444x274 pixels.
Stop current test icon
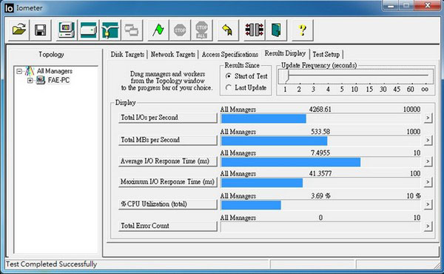(180, 30)
